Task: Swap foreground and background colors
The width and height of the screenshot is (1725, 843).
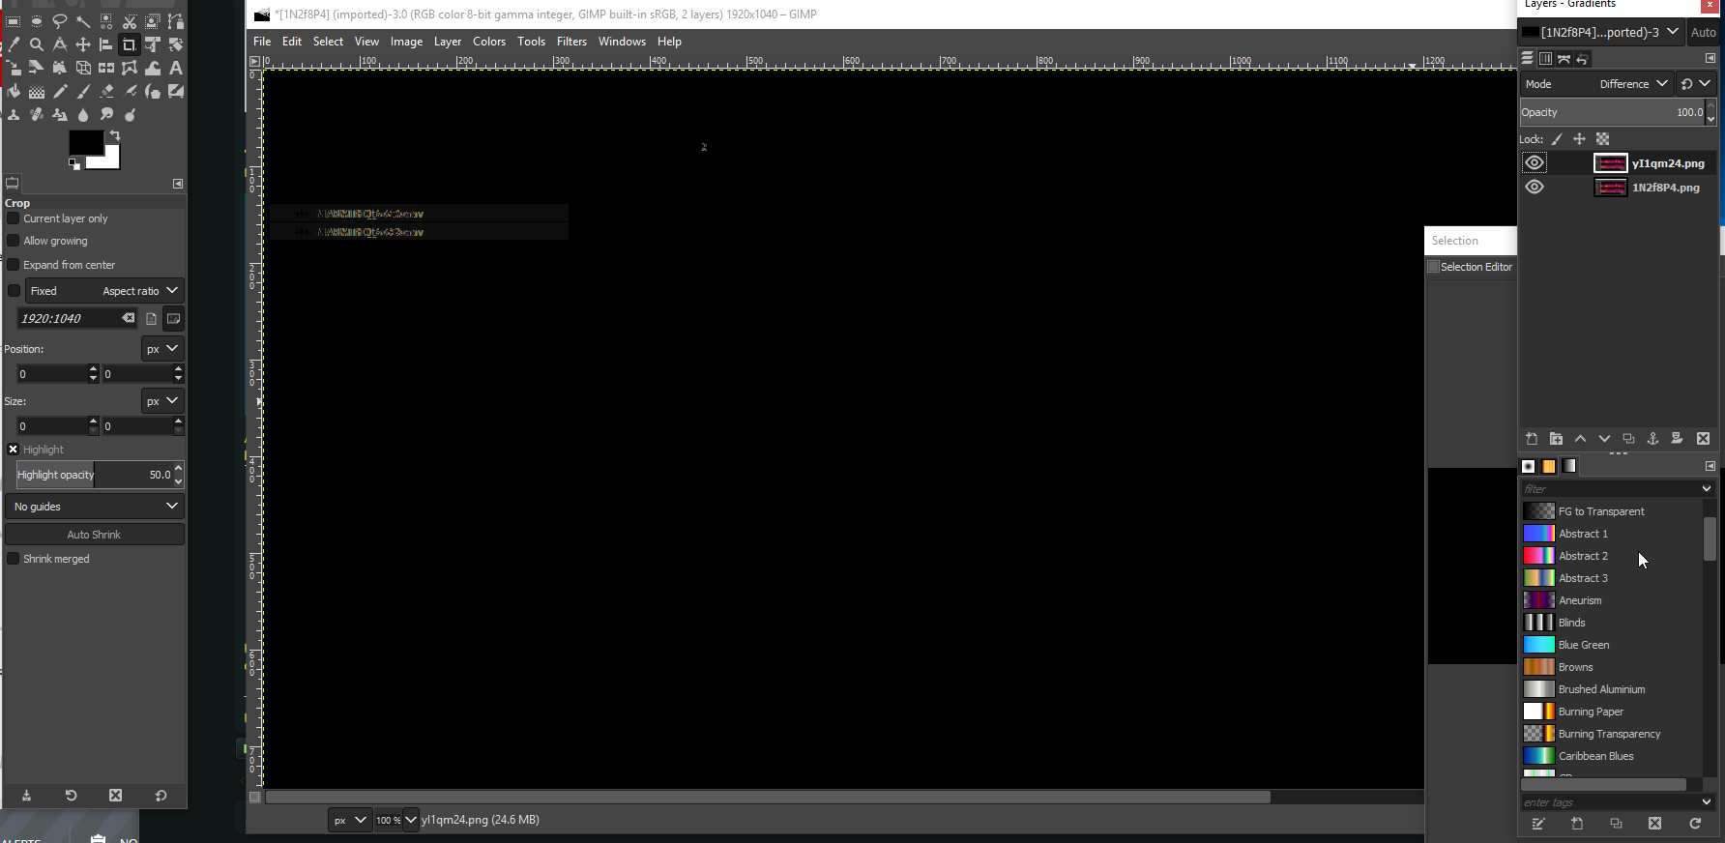Action: click(x=115, y=135)
